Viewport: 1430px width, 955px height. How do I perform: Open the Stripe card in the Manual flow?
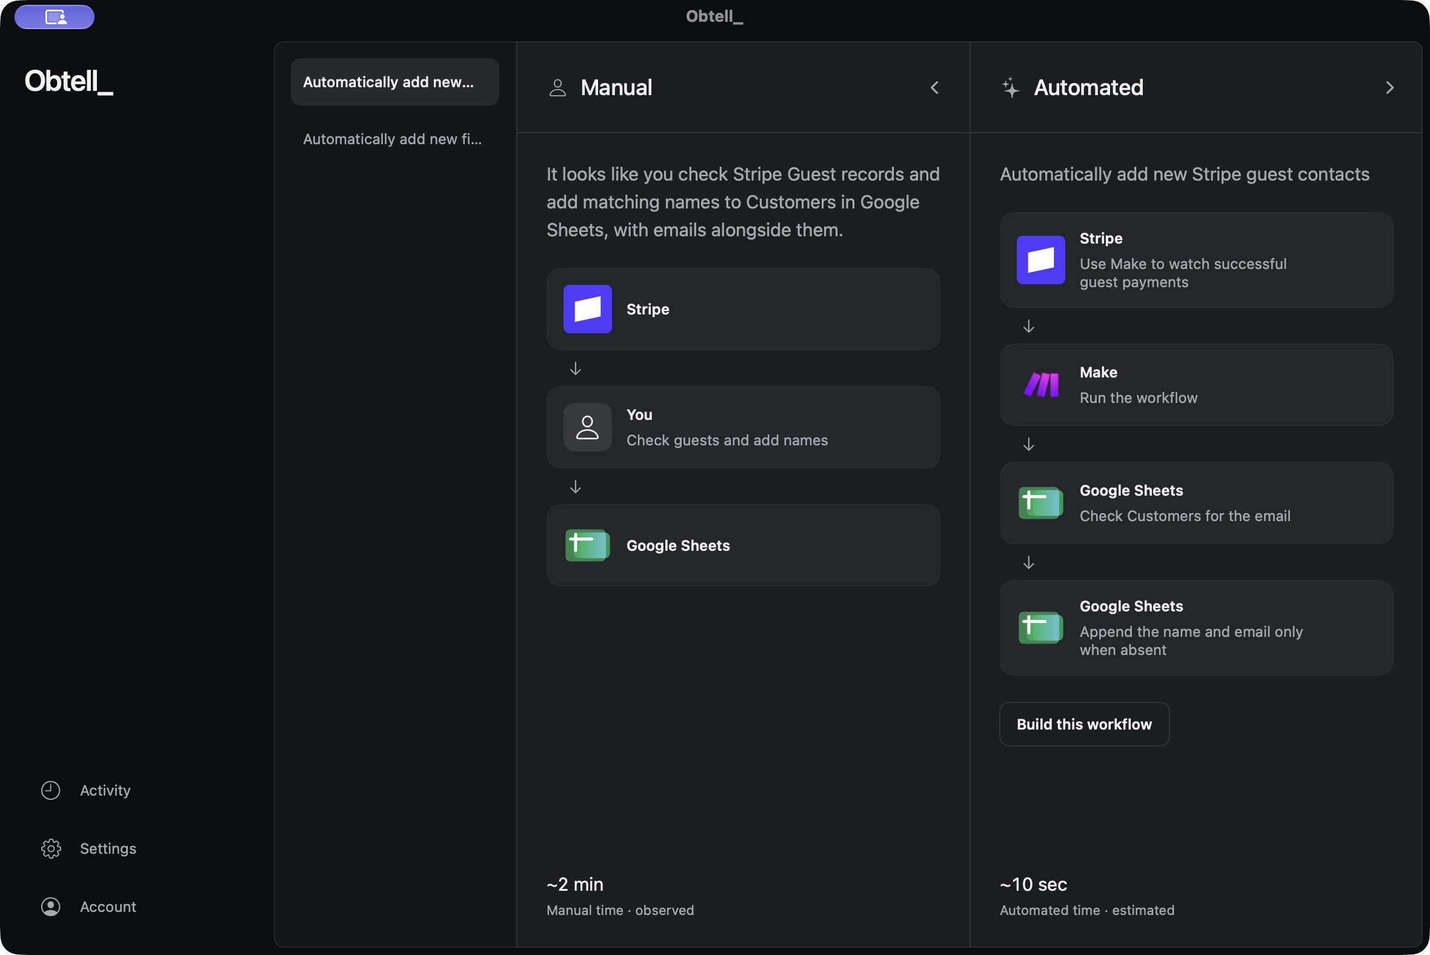coord(742,309)
